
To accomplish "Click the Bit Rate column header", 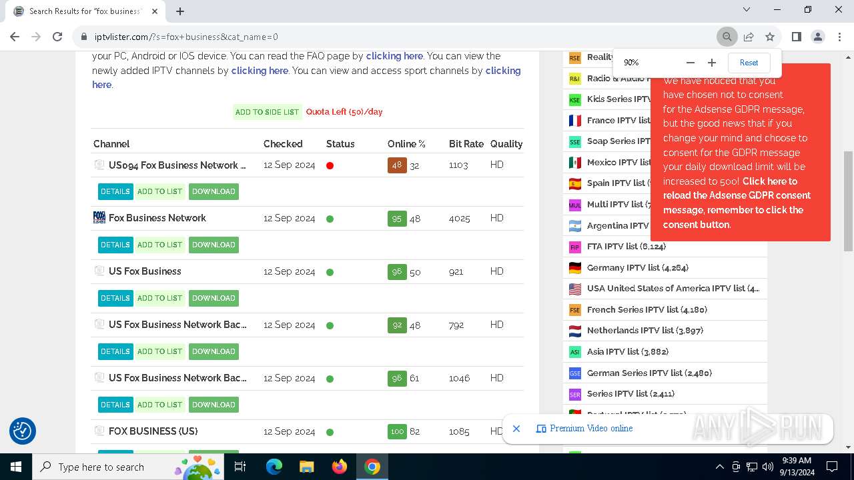I will (x=466, y=144).
